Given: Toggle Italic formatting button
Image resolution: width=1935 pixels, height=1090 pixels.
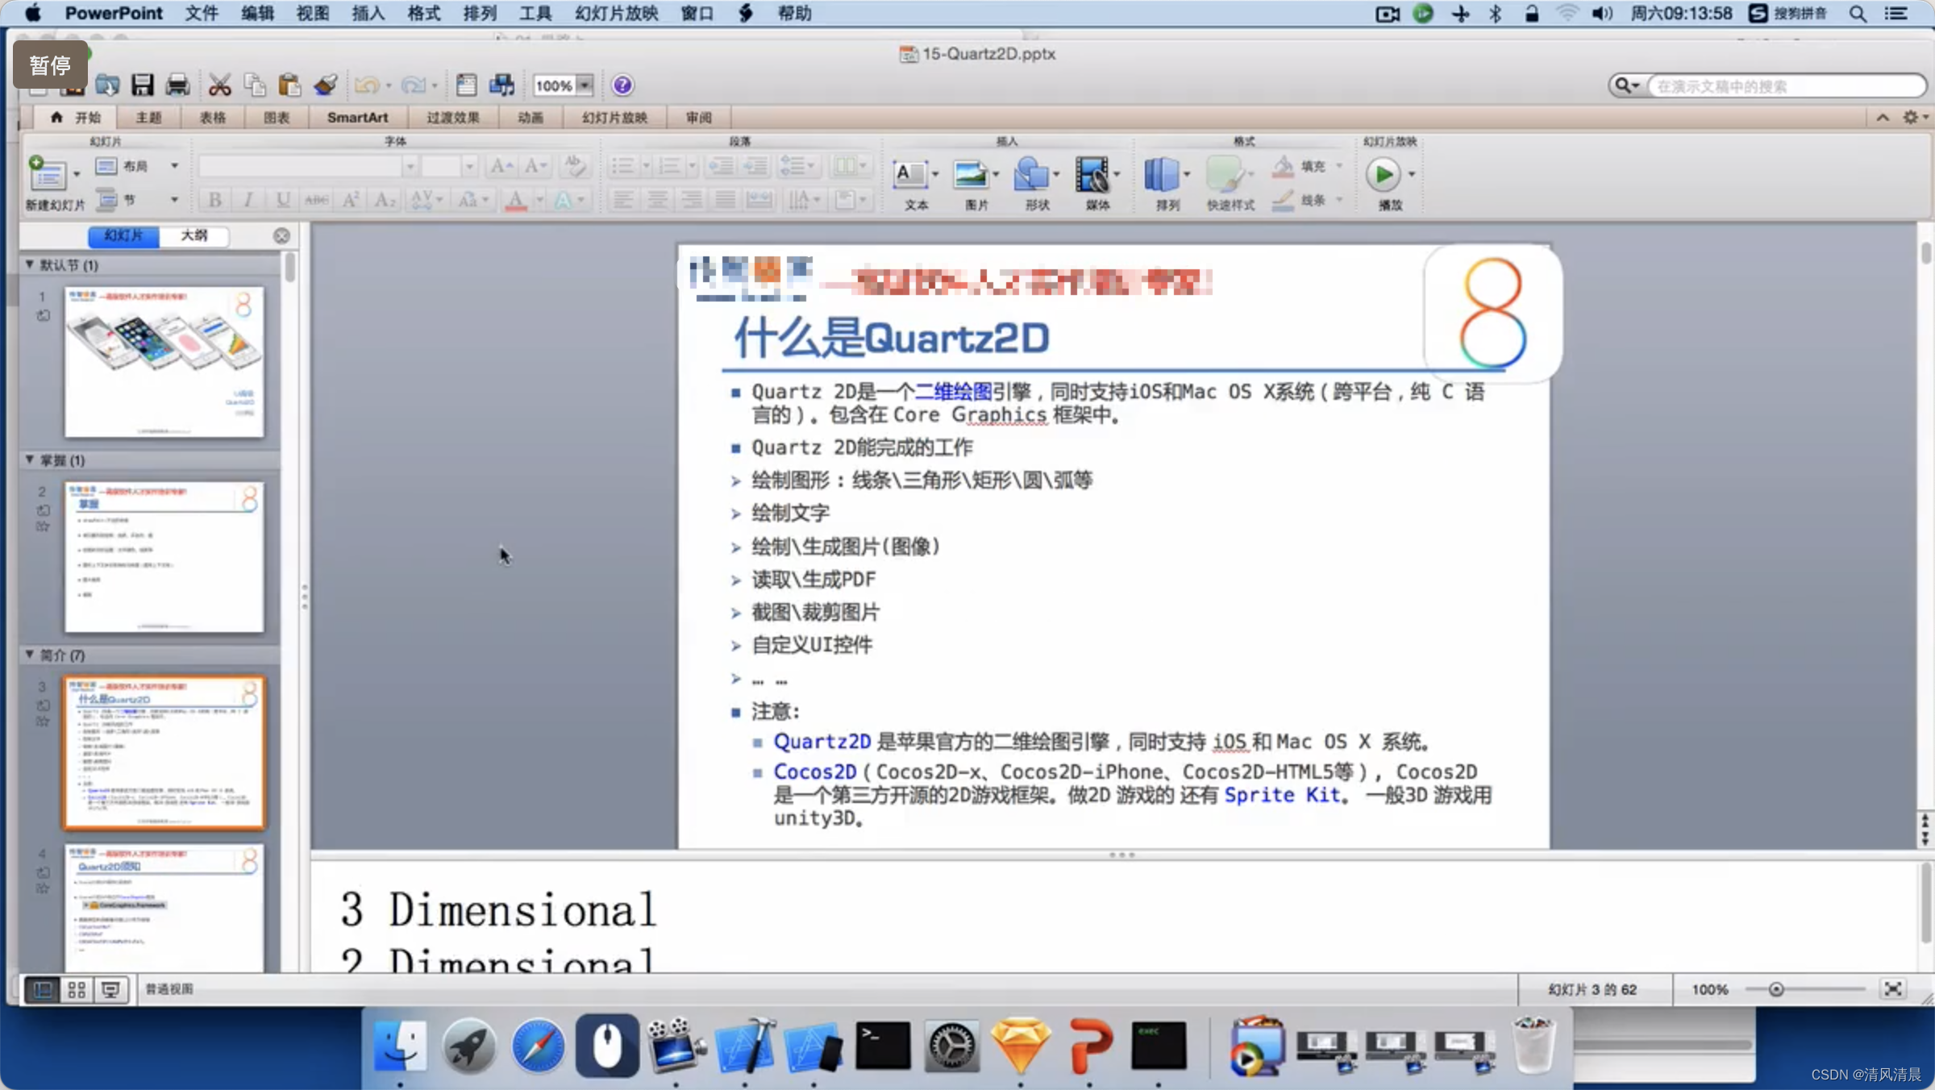Looking at the screenshot, I should click(x=248, y=199).
